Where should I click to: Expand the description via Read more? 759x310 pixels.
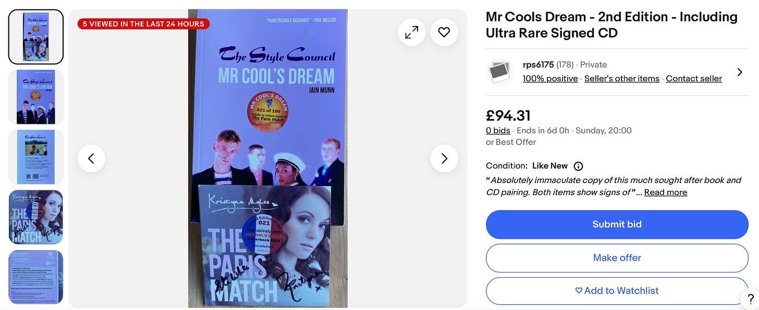[x=666, y=192]
